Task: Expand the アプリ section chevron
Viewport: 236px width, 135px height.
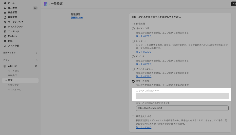Action: click(x=37, y=60)
